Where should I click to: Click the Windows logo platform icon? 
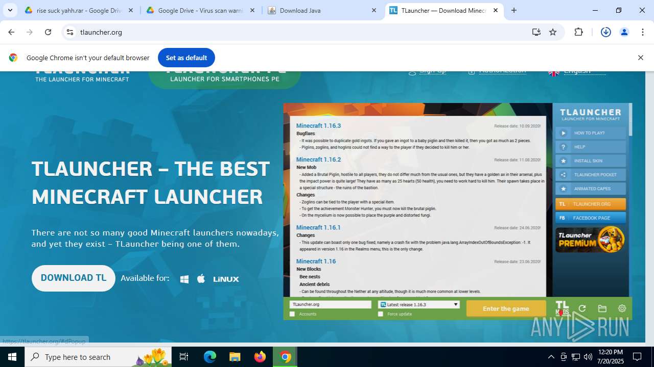184,279
